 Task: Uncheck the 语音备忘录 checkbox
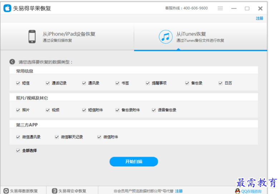(154, 110)
